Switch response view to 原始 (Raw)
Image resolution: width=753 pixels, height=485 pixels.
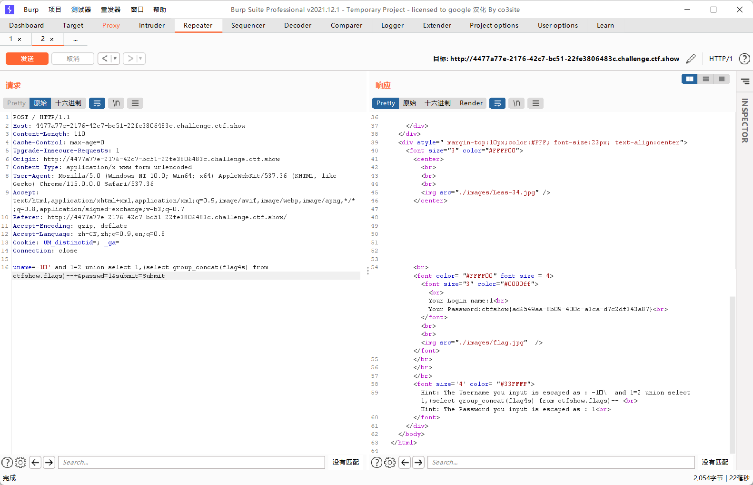409,103
